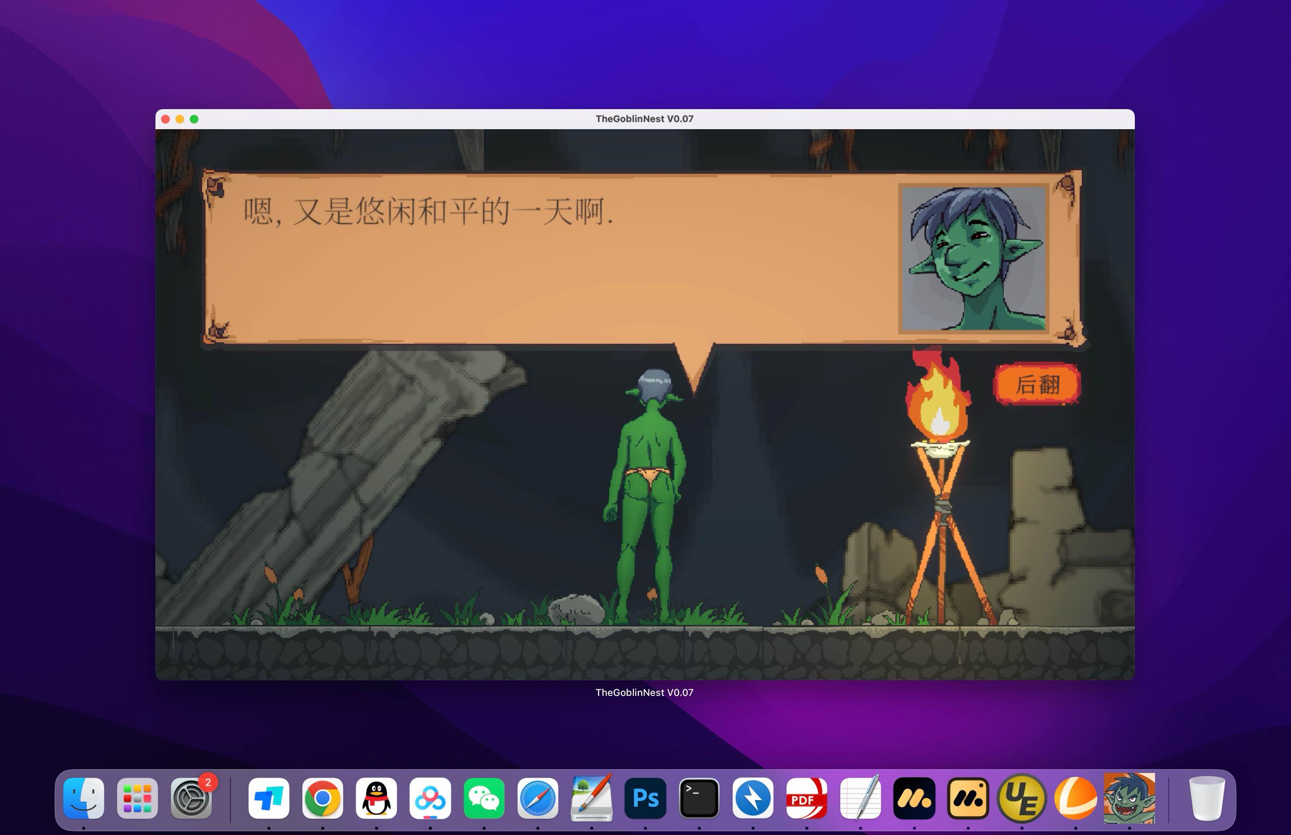This screenshot has height=835, width=1291.
Task: Click the dialogue box to advance the text
Action: point(488,260)
